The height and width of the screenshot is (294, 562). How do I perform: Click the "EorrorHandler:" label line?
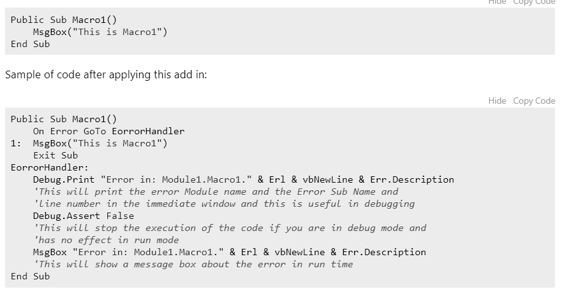pos(50,168)
